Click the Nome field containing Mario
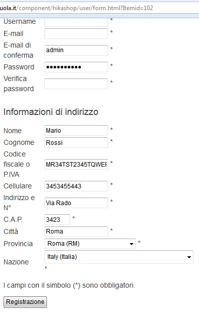199x312 pixels. [76, 131]
